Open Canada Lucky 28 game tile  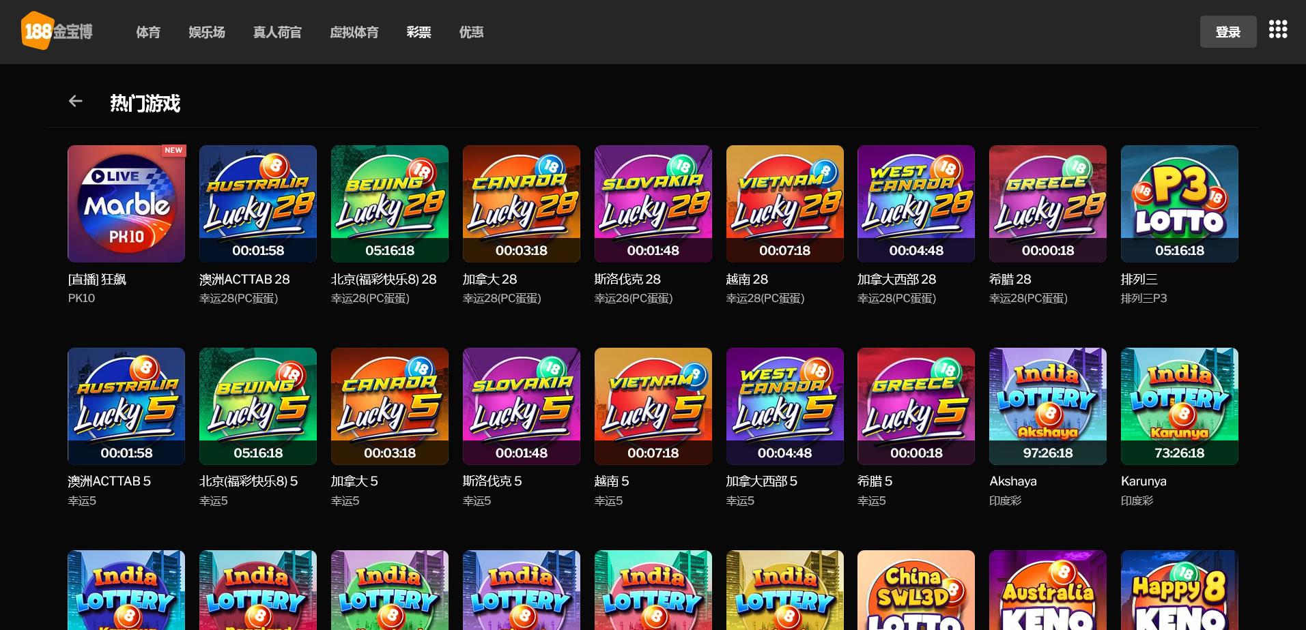tap(522, 204)
